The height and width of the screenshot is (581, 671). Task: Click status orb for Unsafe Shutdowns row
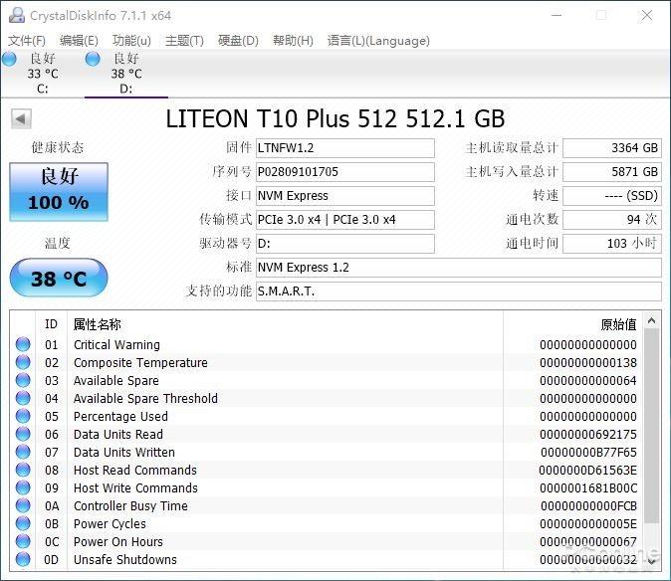tap(23, 559)
